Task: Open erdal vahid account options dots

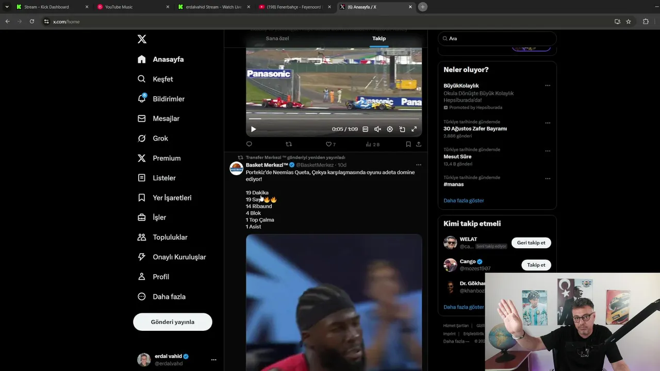Action: pos(213,360)
